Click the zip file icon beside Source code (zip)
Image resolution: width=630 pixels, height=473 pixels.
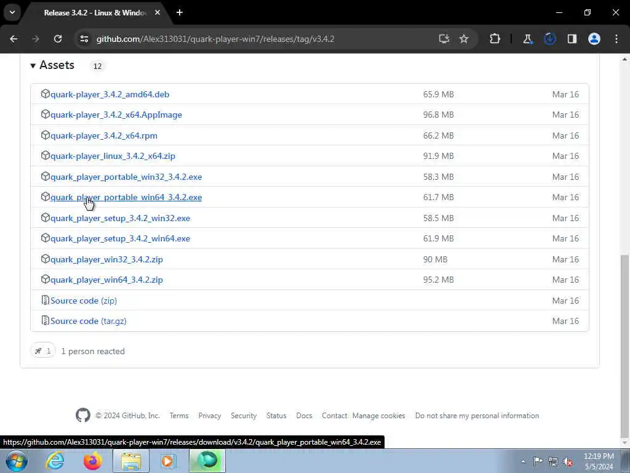[x=46, y=300]
